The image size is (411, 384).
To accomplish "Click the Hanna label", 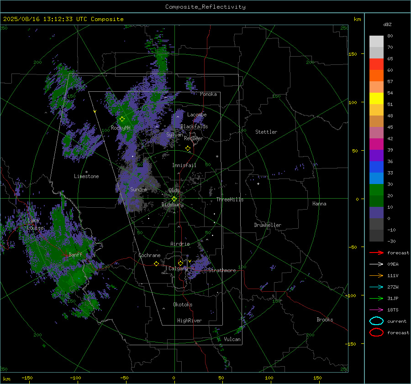I will (319, 204).
